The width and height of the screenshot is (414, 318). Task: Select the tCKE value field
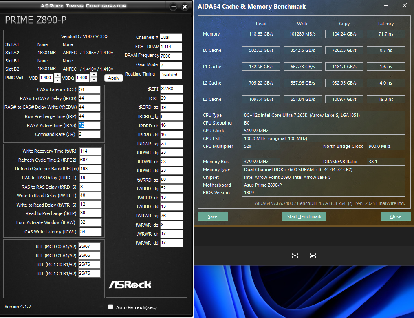[172, 98]
